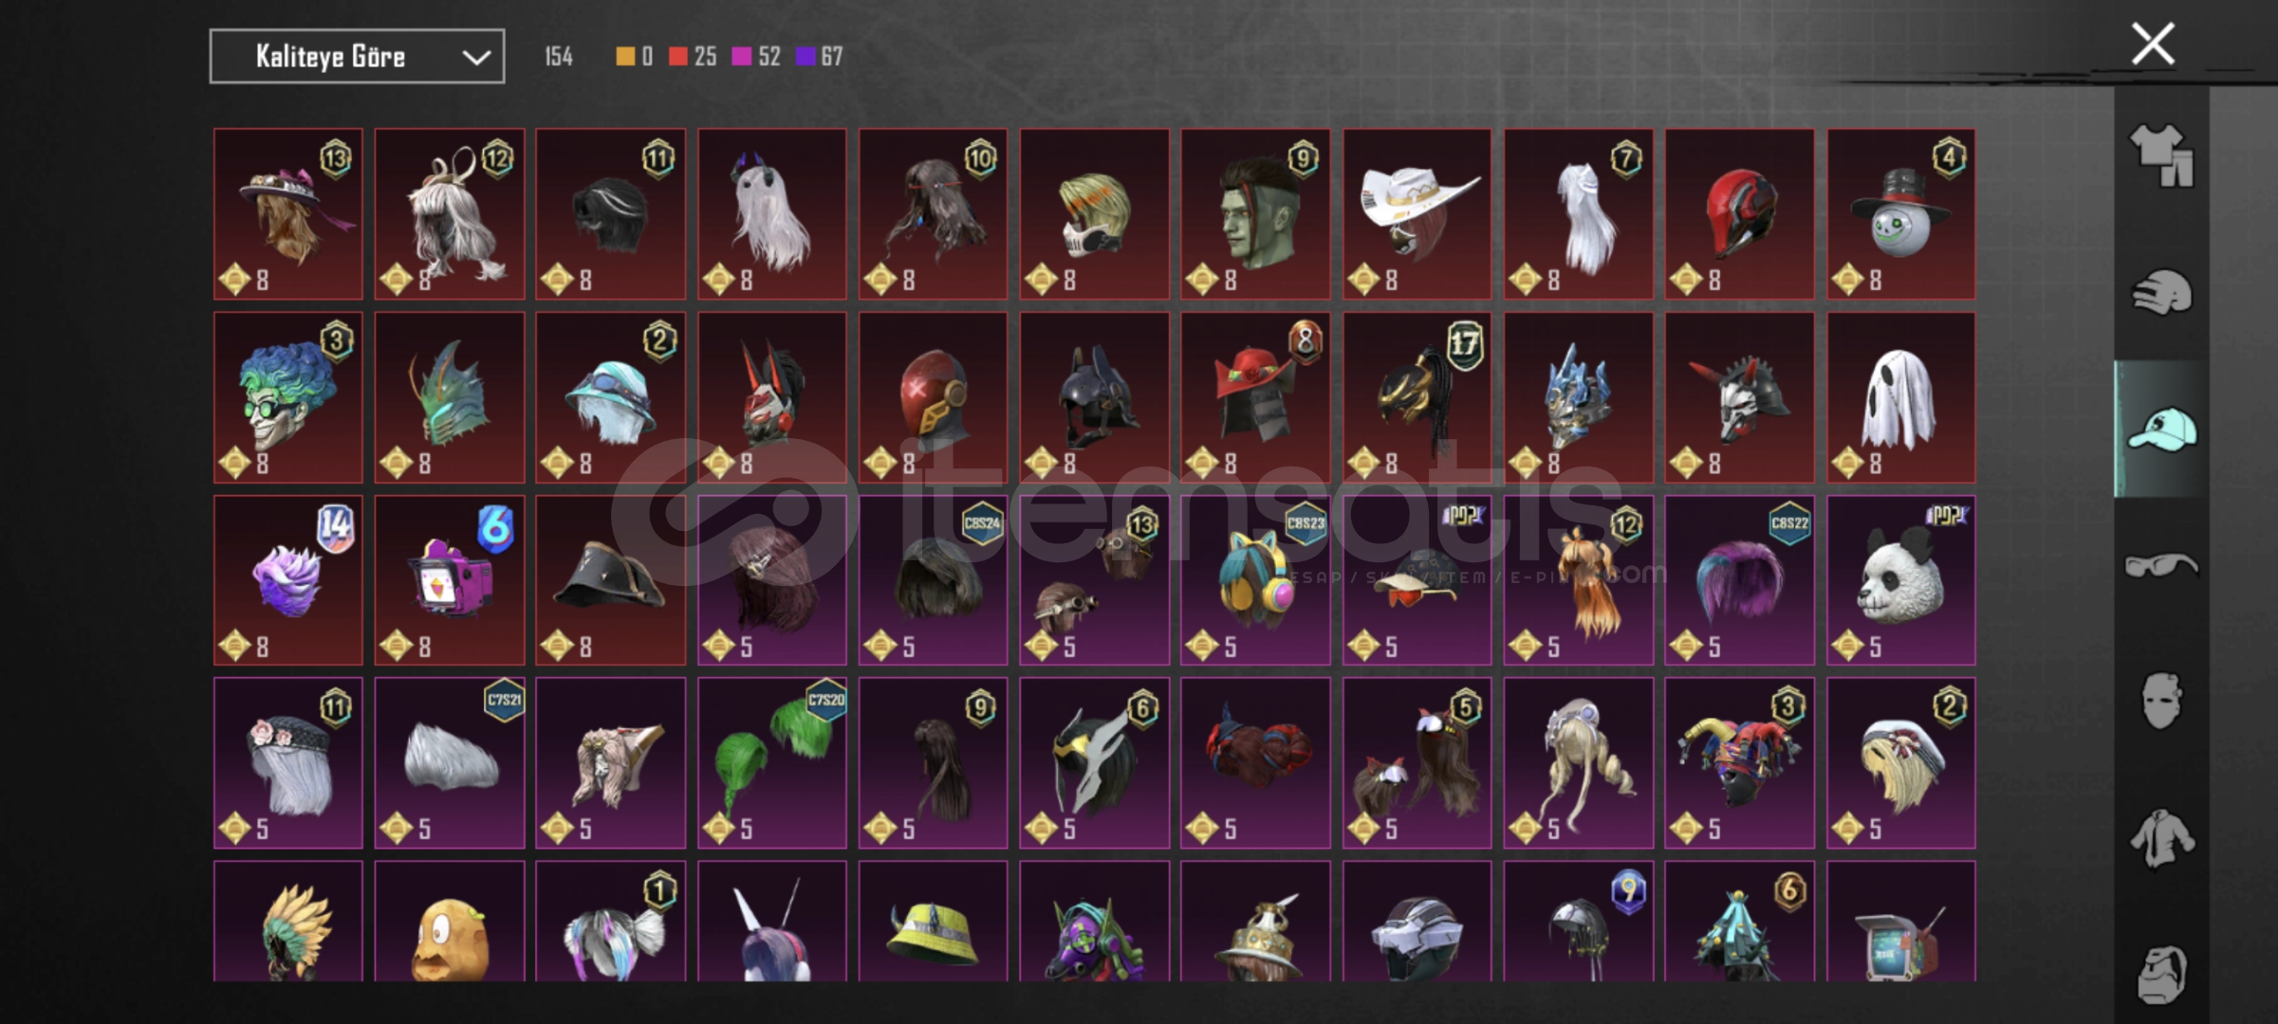The height and width of the screenshot is (1024, 2278).
Task: Select the helmet category icon in sidebar
Action: pos(2161,292)
